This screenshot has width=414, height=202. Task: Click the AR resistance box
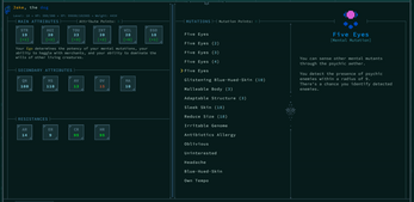pyautogui.click(x=24, y=132)
